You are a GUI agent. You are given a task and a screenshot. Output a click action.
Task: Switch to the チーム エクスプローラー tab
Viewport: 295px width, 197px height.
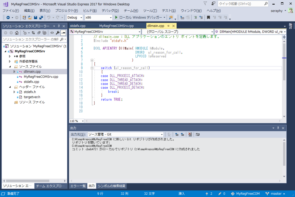(50, 186)
